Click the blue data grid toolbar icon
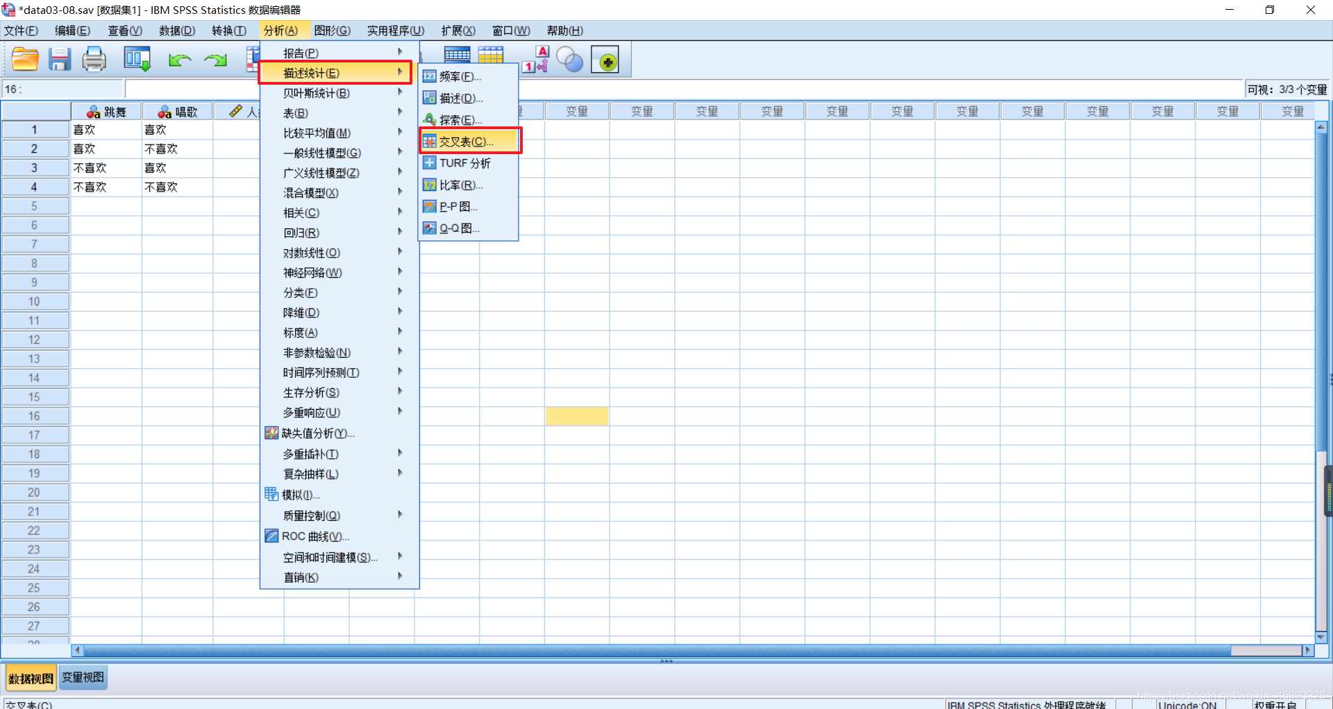This screenshot has height=709, width=1333. 457,55
